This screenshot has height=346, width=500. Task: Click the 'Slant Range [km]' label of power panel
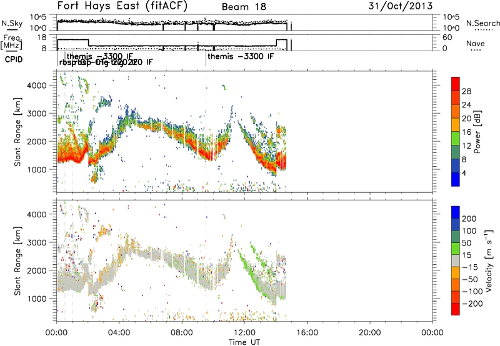pyautogui.click(x=17, y=132)
